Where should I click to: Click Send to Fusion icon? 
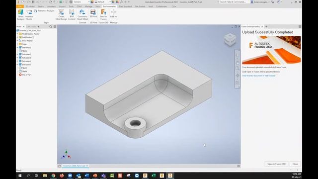(x=103, y=14)
